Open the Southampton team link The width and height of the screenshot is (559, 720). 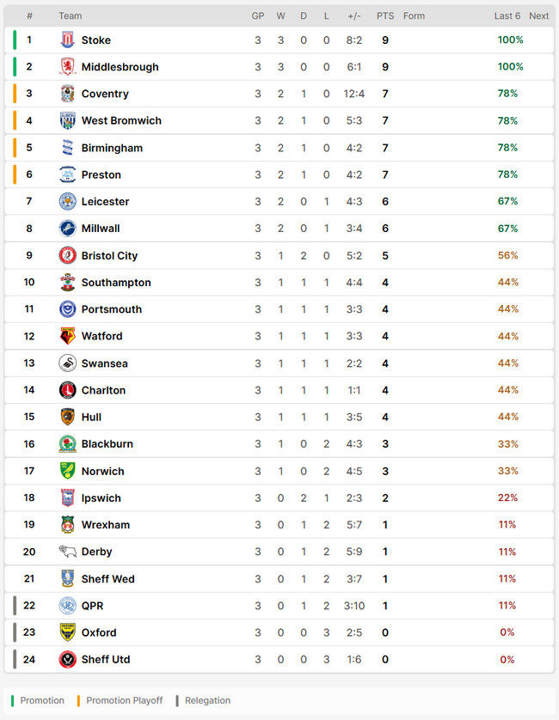[x=116, y=283]
